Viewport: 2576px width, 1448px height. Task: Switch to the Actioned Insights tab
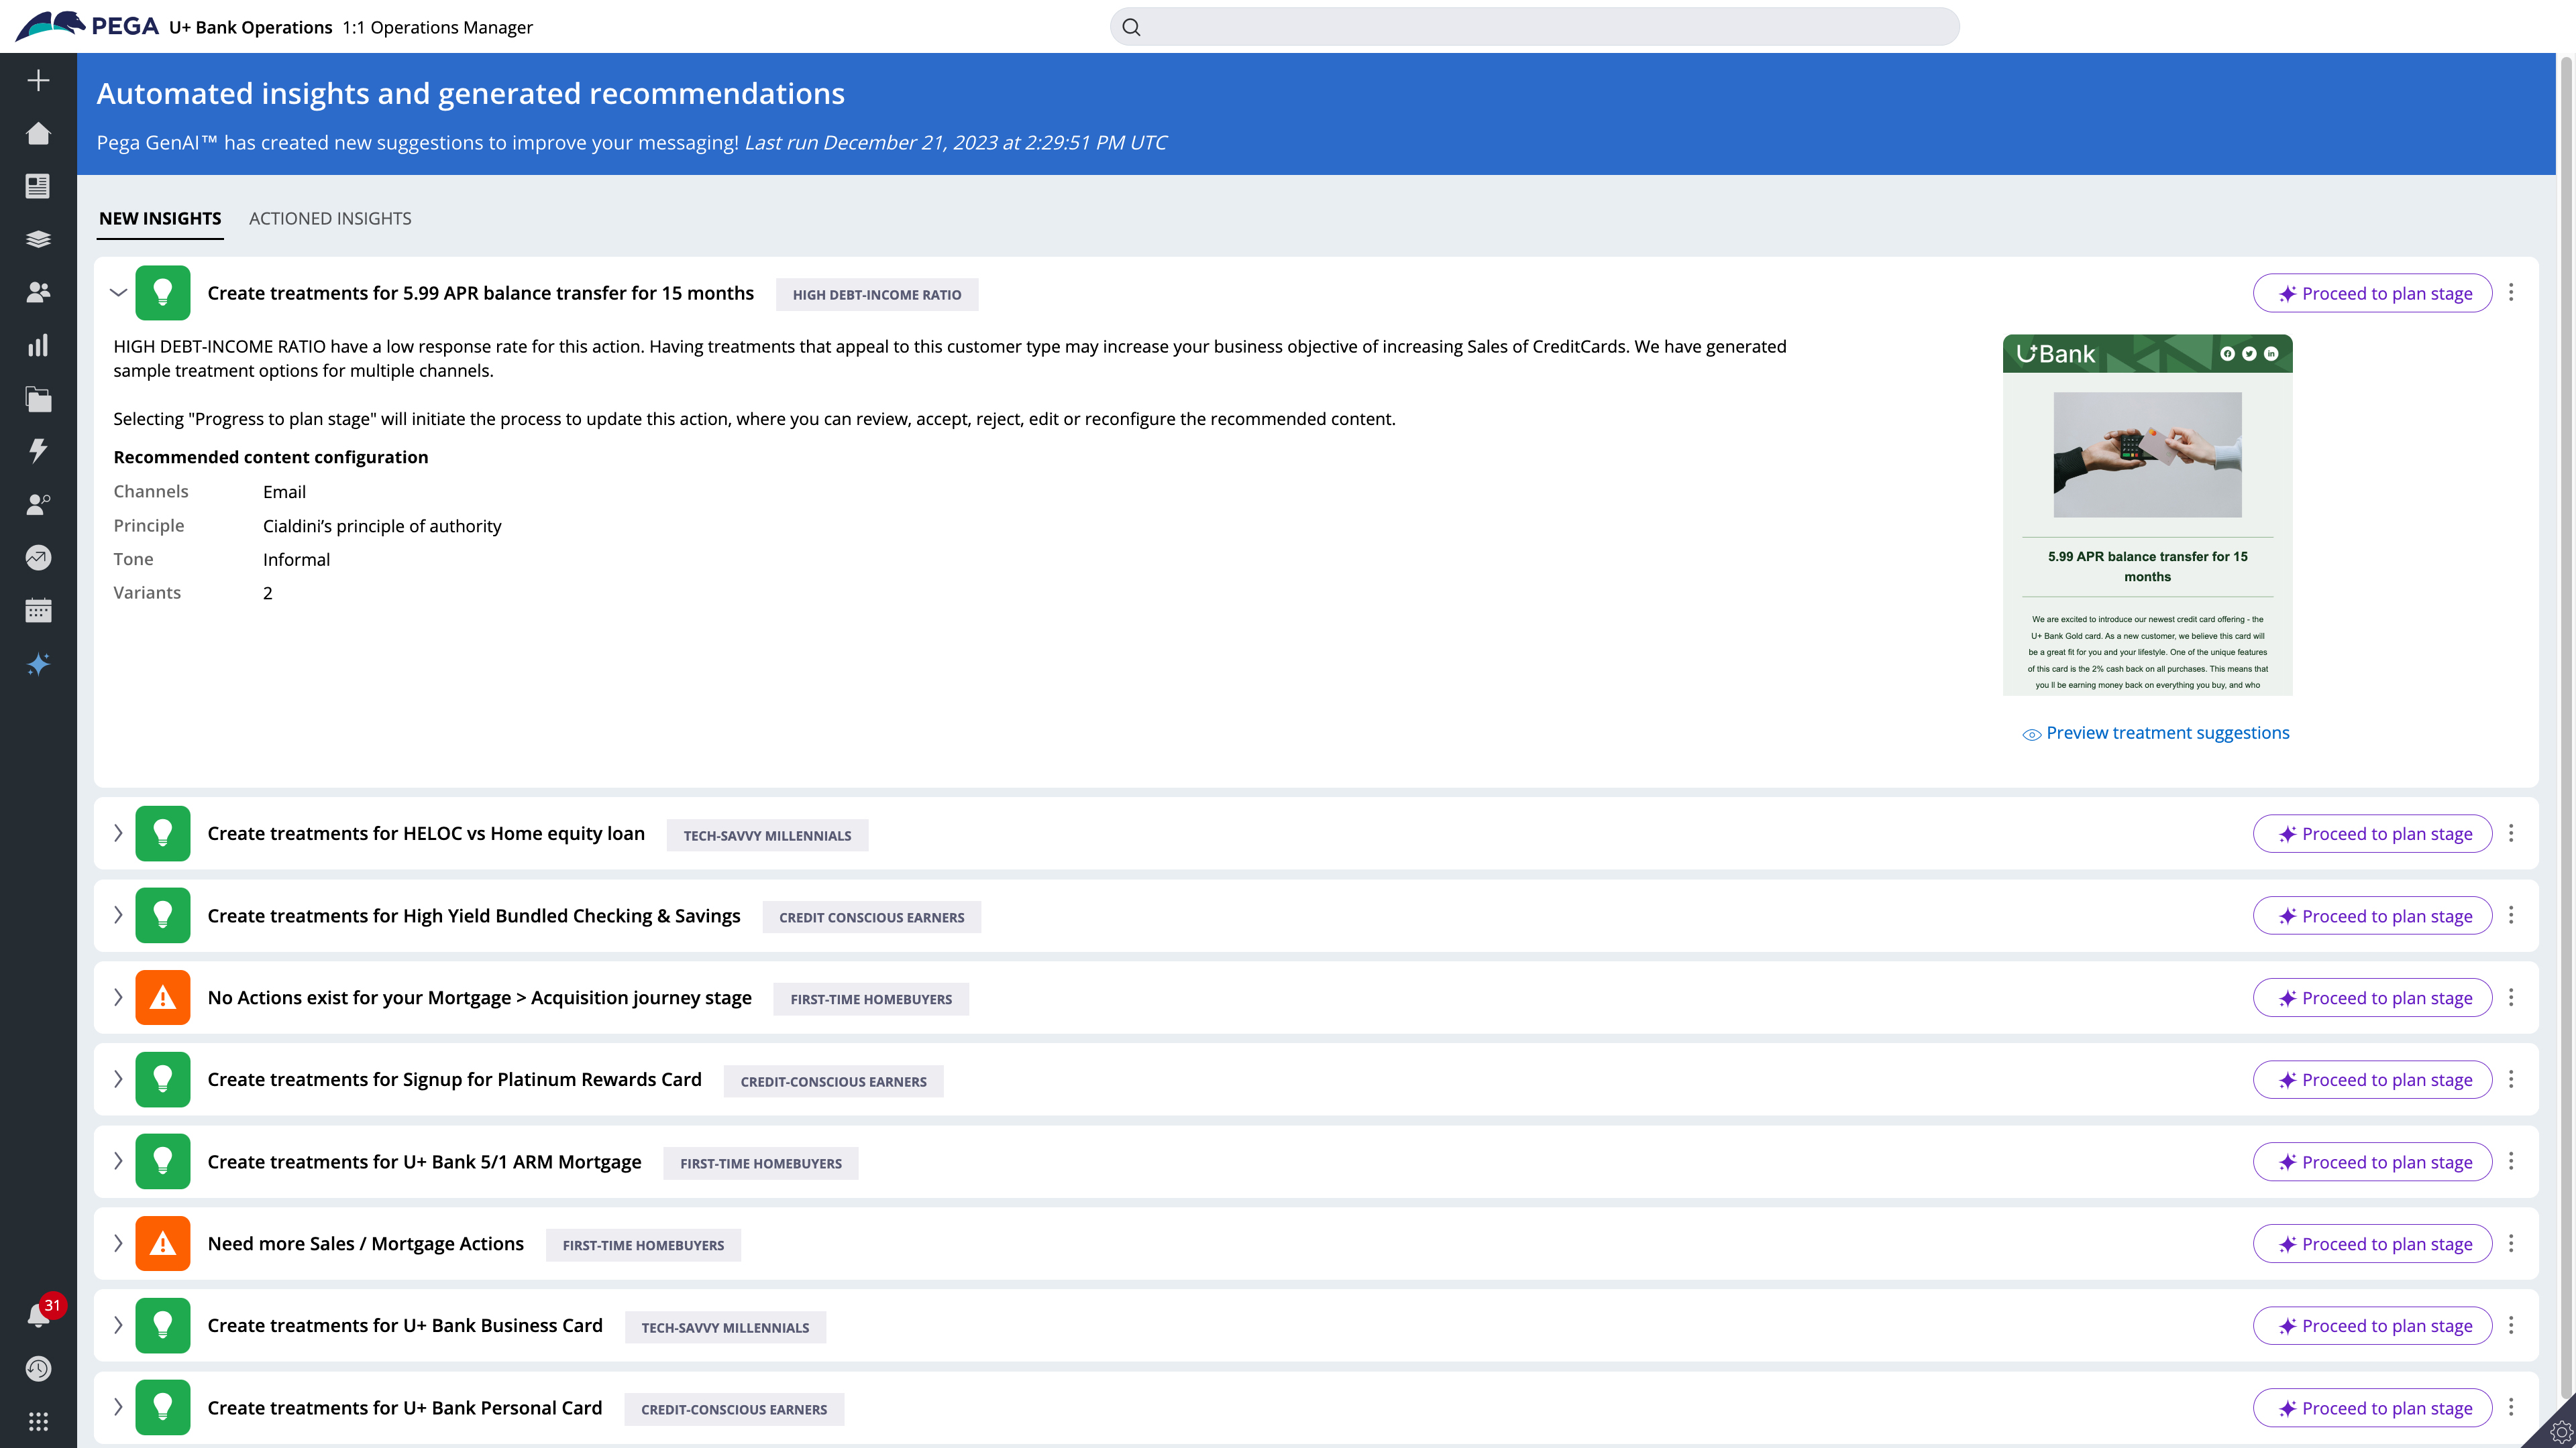coord(330,218)
